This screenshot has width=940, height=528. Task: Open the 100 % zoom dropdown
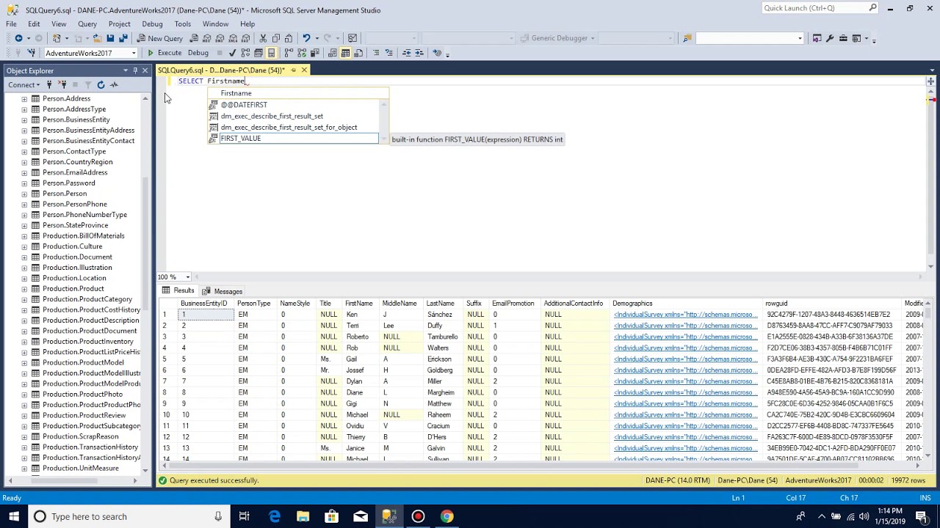(187, 277)
